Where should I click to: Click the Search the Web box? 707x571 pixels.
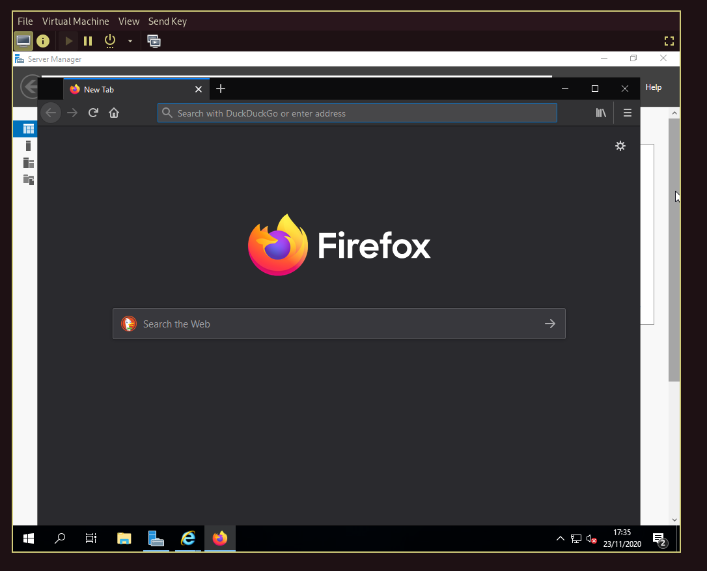pyautogui.click(x=339, y=324)
